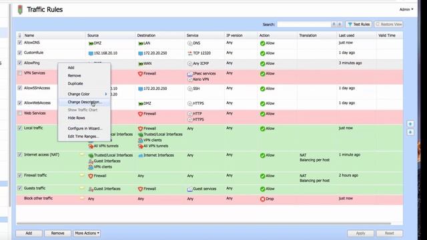Click the bottom Remove button
427x240 pixels.
(58, 233)
